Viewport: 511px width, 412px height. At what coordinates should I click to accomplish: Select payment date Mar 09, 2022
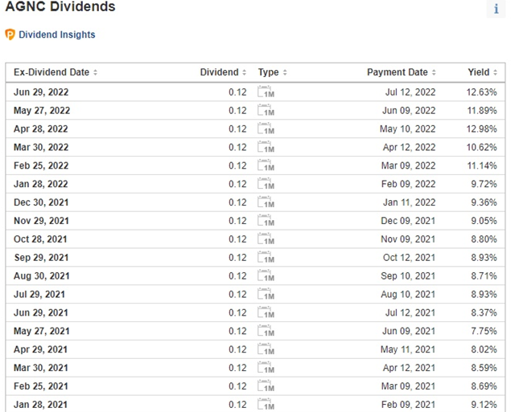[x=408, y=165]
